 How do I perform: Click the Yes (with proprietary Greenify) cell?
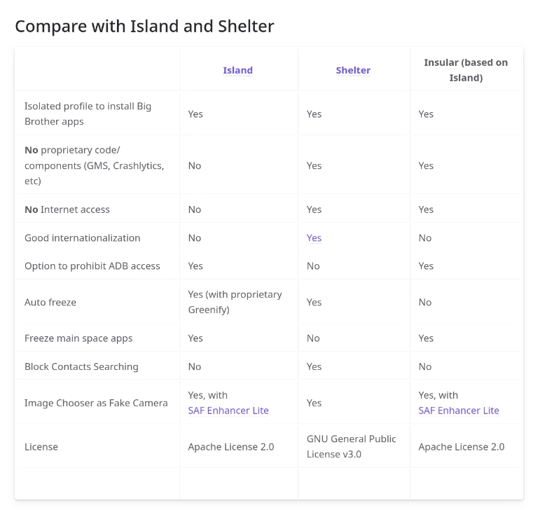235,302
